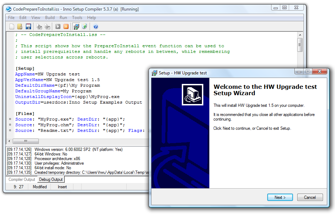This screenshot has width=335, height=214.
Task: Click the 'Modified' status bar entry
Action: 40,187
